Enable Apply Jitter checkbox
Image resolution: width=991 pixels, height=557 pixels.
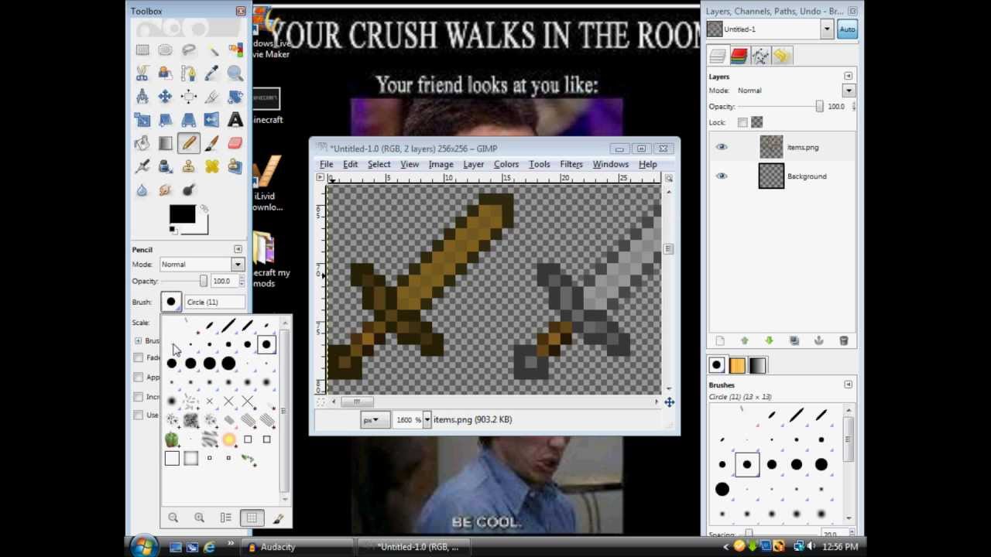click(138, 378)
